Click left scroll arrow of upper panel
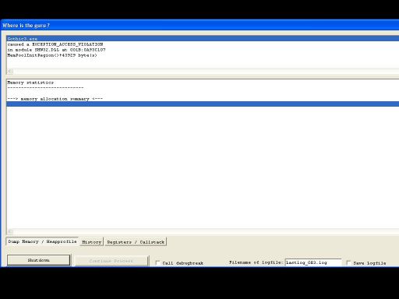Image resolution: width=399 pixels, height=299 pixels. (x=10, y=71)
